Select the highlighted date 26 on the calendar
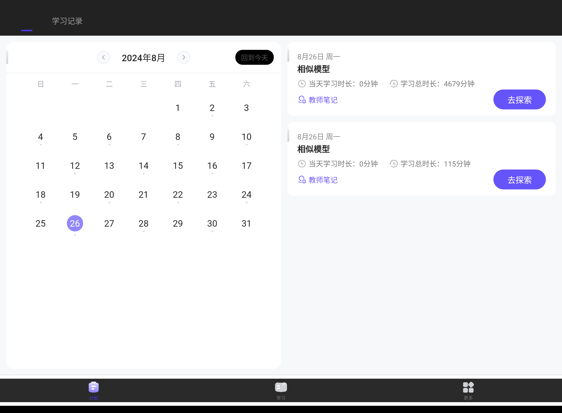562x413 pixels. (75, 223)
